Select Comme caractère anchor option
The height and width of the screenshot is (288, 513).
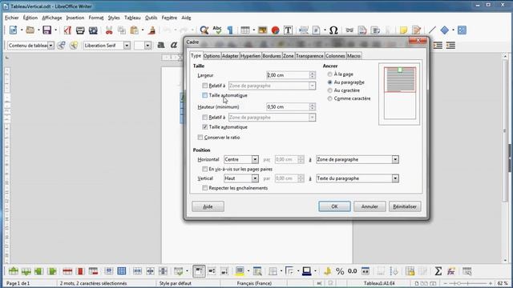click(x=329, y=98)
